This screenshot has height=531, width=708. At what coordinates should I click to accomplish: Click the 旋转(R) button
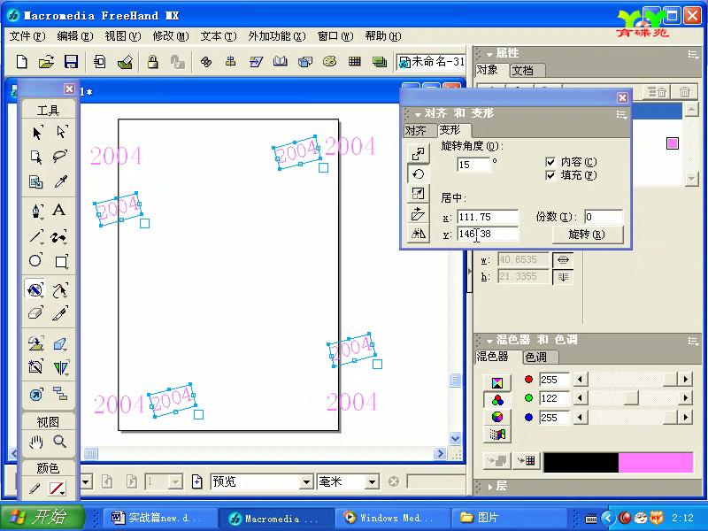tap(587, 235)
